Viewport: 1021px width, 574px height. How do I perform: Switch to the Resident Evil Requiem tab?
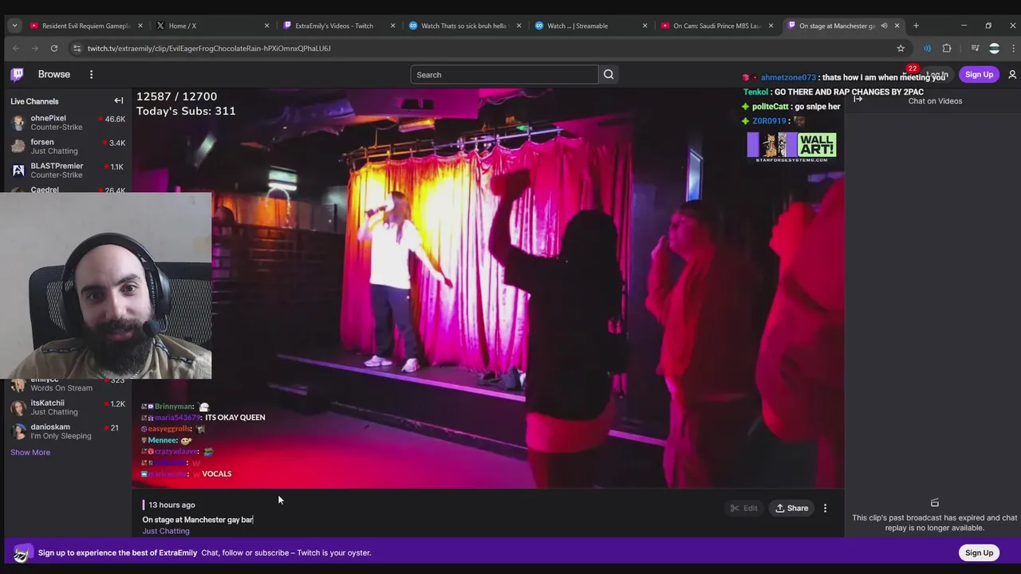85,26
